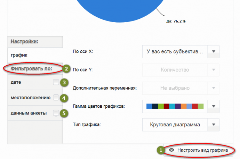Click the местоположению filter row label
Image resolution: width=240 pixels, height=159 pixels.
pyautogui.click(x=31, y=98)
